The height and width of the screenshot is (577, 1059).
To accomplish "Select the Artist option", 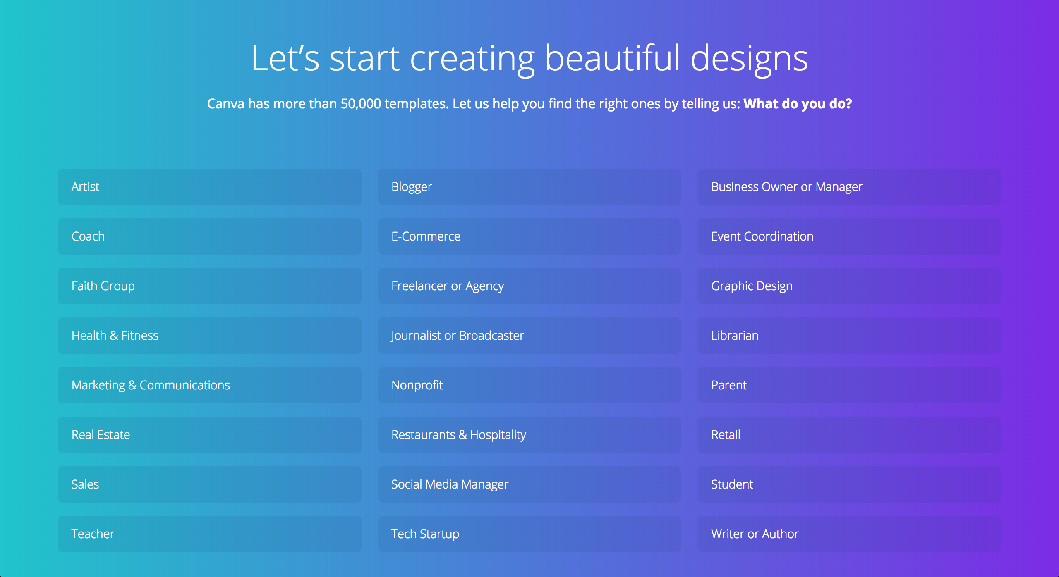I will [x=209, y=187].
